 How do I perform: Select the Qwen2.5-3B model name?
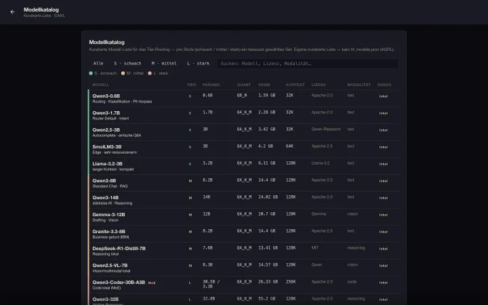click(x=106, y=129)
